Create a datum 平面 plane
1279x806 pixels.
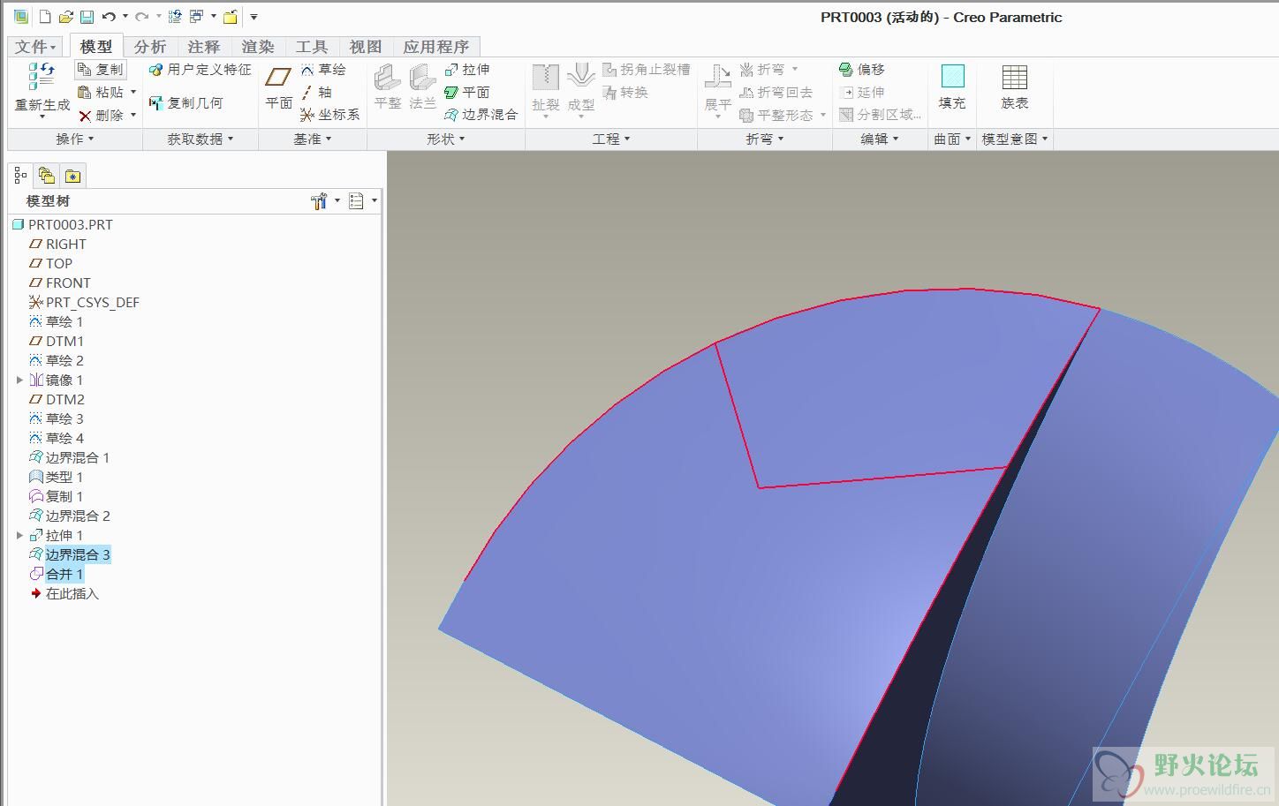pos(279,88)
